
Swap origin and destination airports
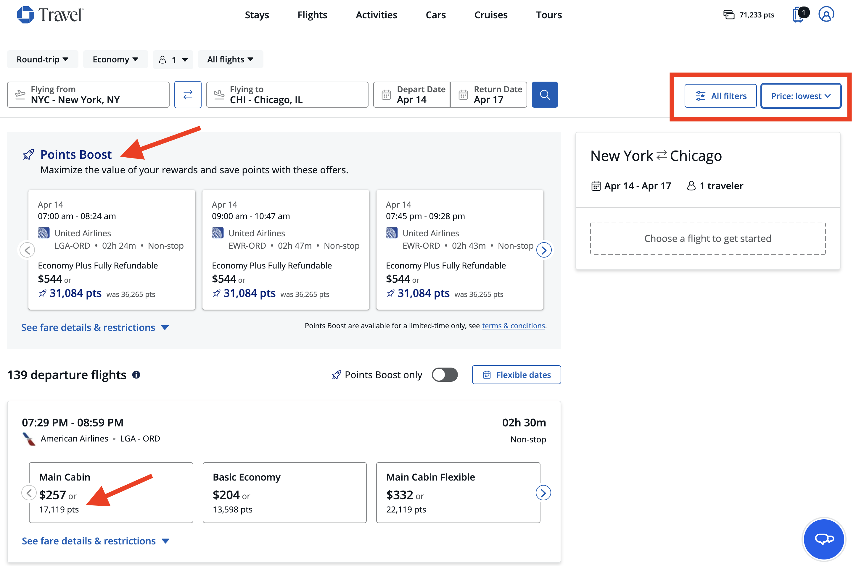tap(188, 95)
